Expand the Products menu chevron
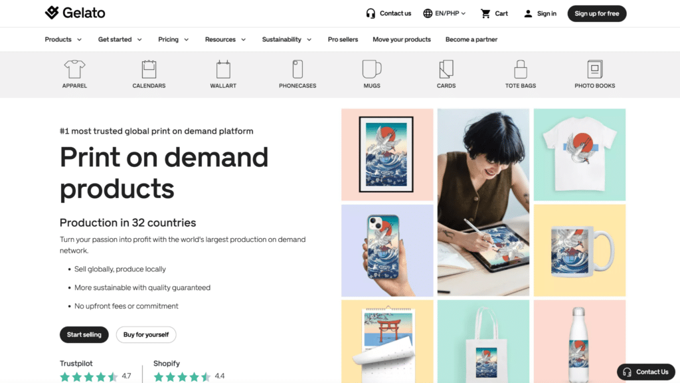The image size is (680, 383). (x=80, y=39)
